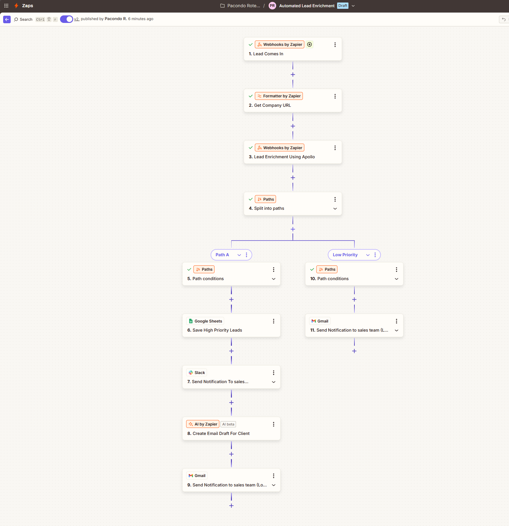Click the Google Sheets app badge
509x526 pixels.
[205, 321]
